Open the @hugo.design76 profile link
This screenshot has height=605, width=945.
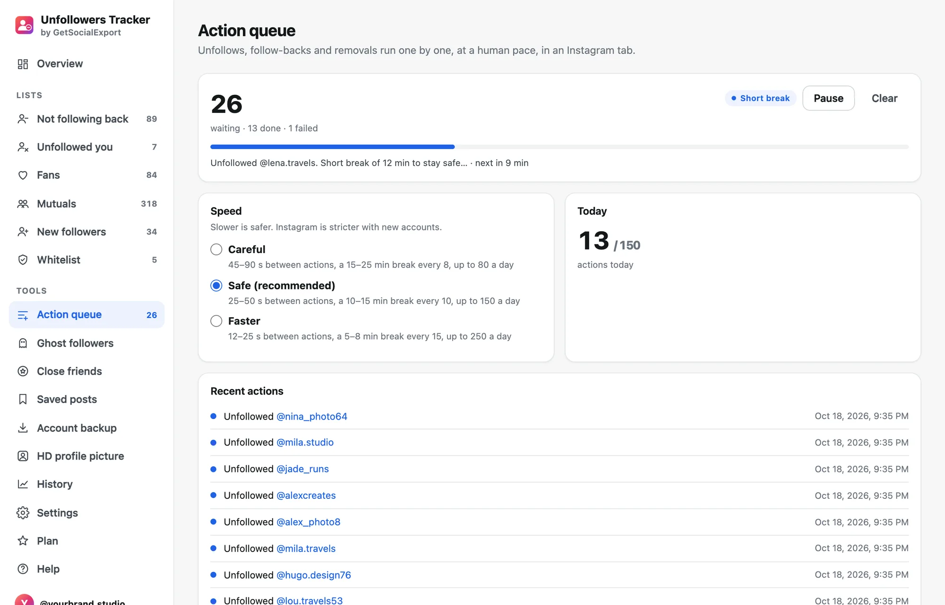314,575
